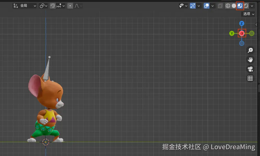Click the hand pan view button
Viewport: 260px width, 156px height.
[x=250, y=60]
